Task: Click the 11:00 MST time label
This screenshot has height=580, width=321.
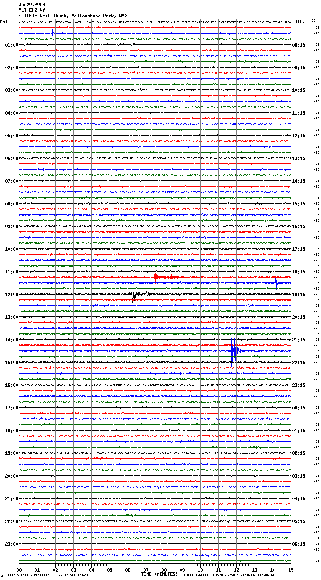Action: click(11, 272)
